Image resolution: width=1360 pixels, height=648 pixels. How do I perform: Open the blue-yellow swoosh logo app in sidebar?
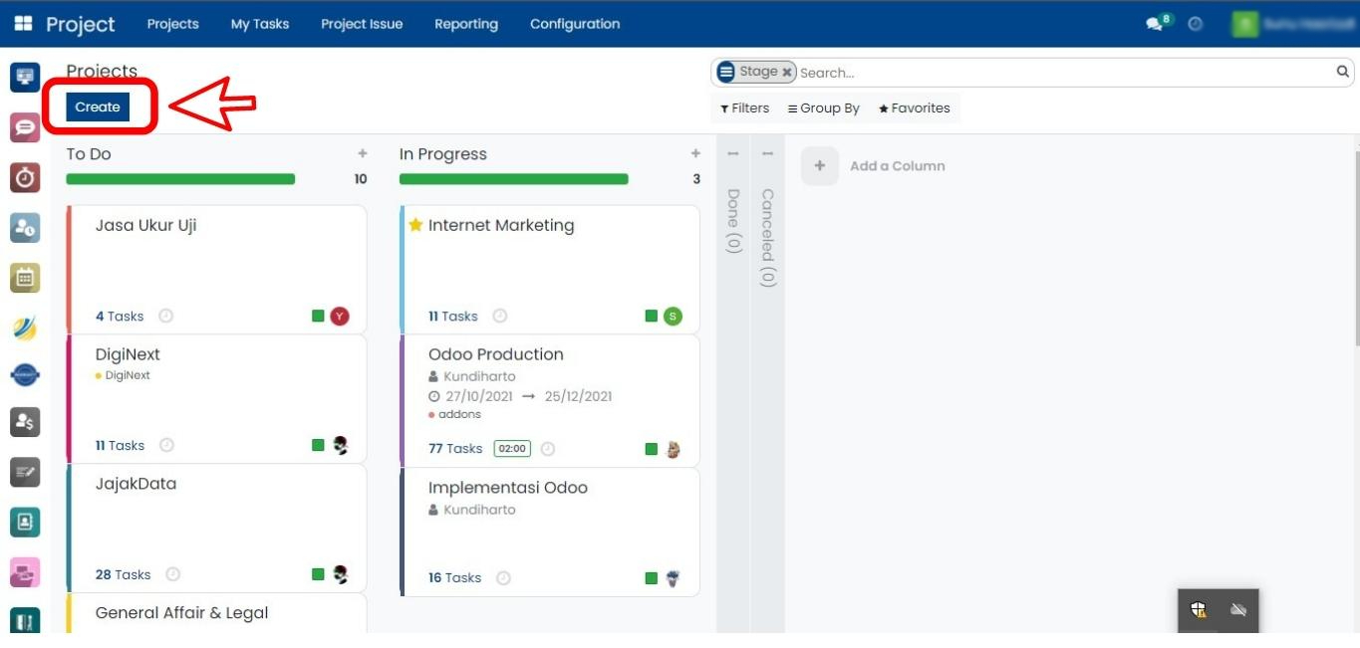click(x=25, y=326)
